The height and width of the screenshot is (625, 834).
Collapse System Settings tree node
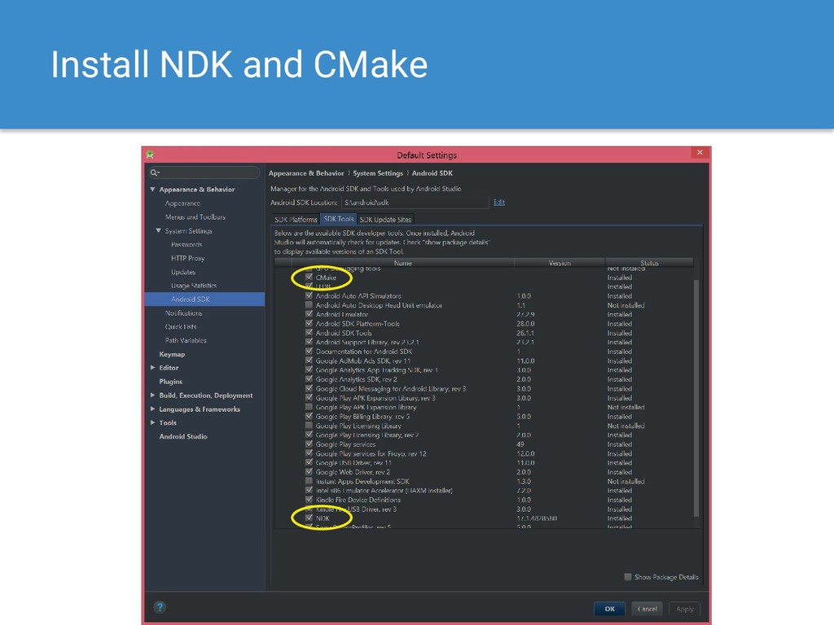[x=159, y=230]
